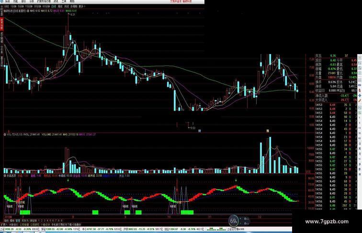
Task: Open the 公司研究 tab
Action: point(34,224)
